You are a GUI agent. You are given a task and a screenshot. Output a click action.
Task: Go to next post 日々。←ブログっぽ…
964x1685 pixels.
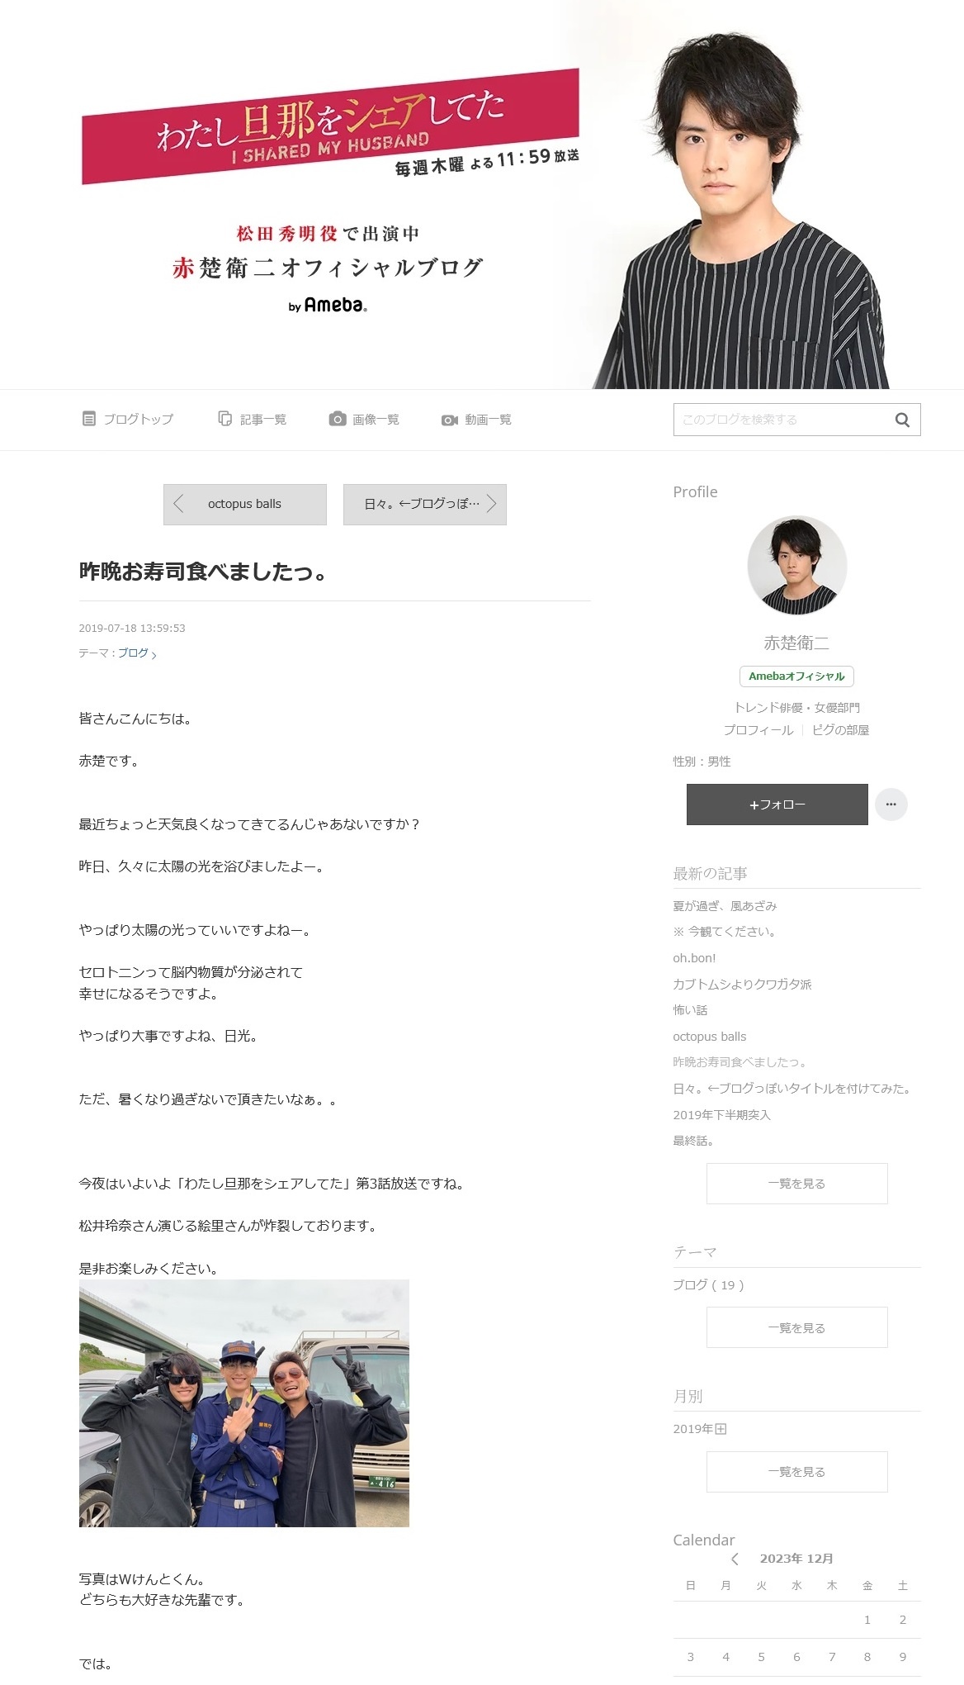425,504
